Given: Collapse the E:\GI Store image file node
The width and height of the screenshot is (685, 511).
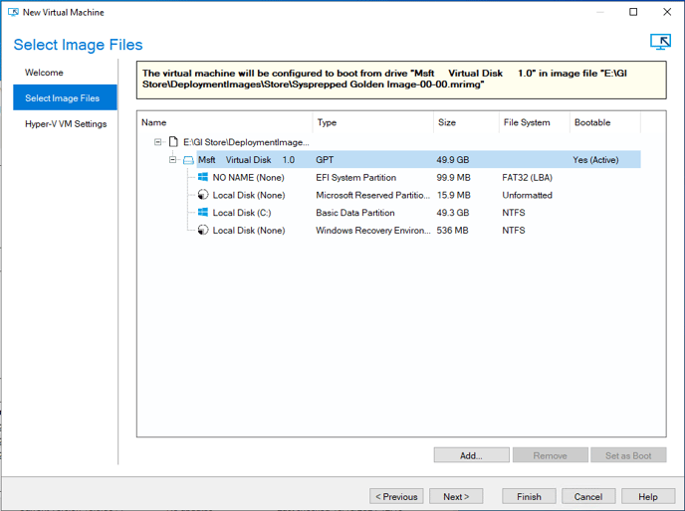Looking at the screenshot, I should (x=157, y=142).
